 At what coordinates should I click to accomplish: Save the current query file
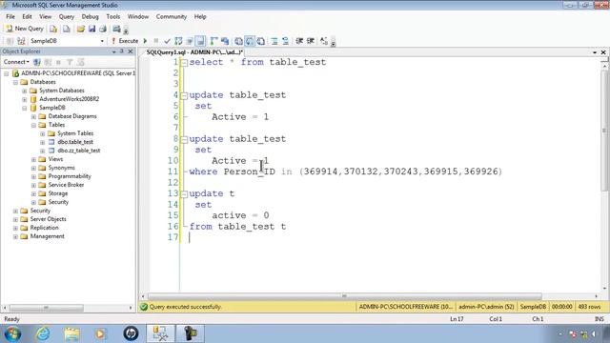pyautogui.click(x=91, y=29)
